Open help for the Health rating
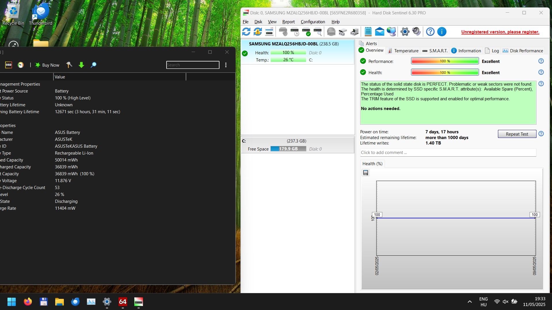 pyautogui.click(x=541, y=72)
